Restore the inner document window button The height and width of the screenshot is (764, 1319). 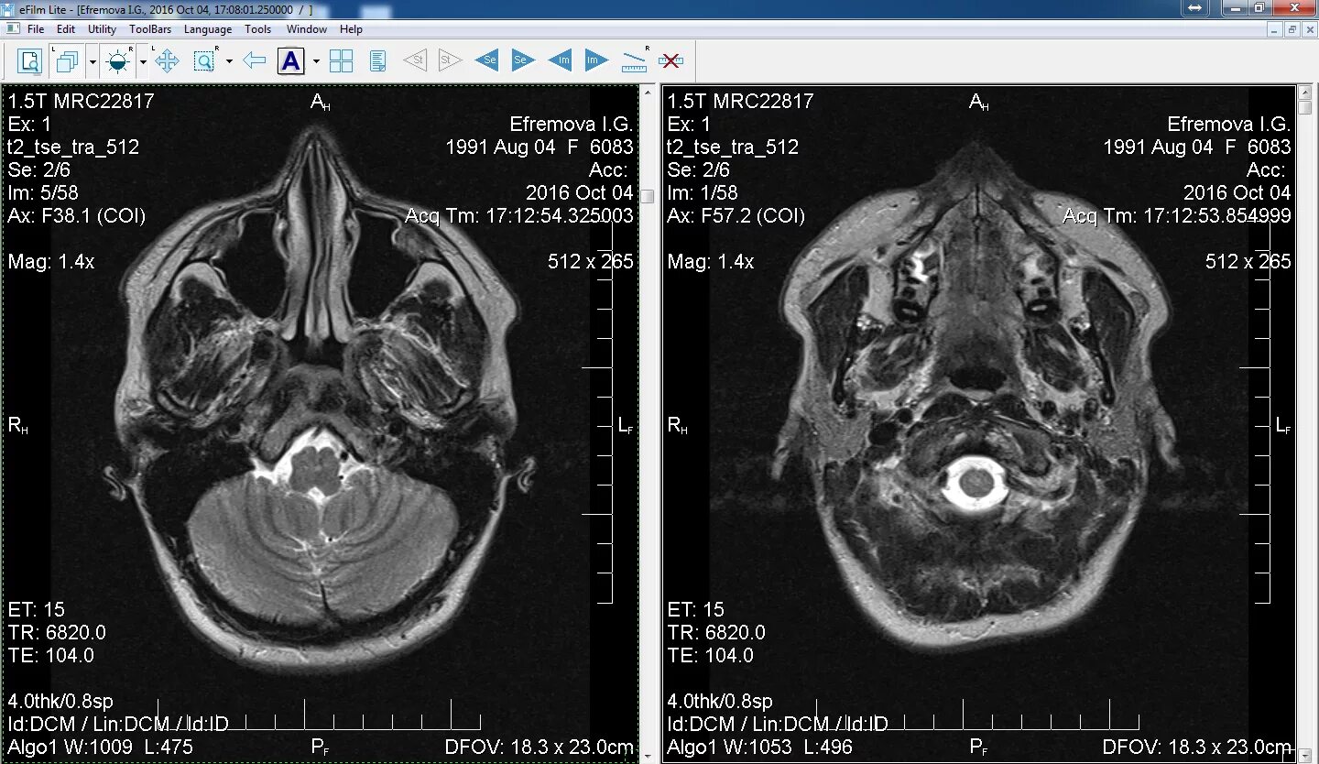click(1292, 29)
